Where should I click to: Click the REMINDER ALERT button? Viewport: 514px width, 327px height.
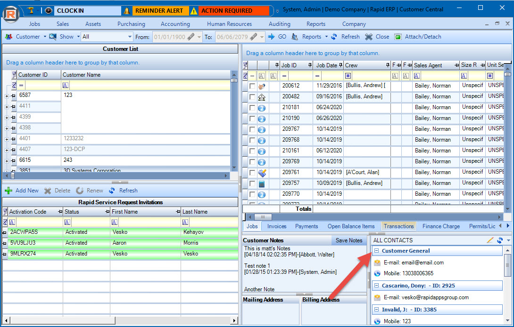coord(160,11)
